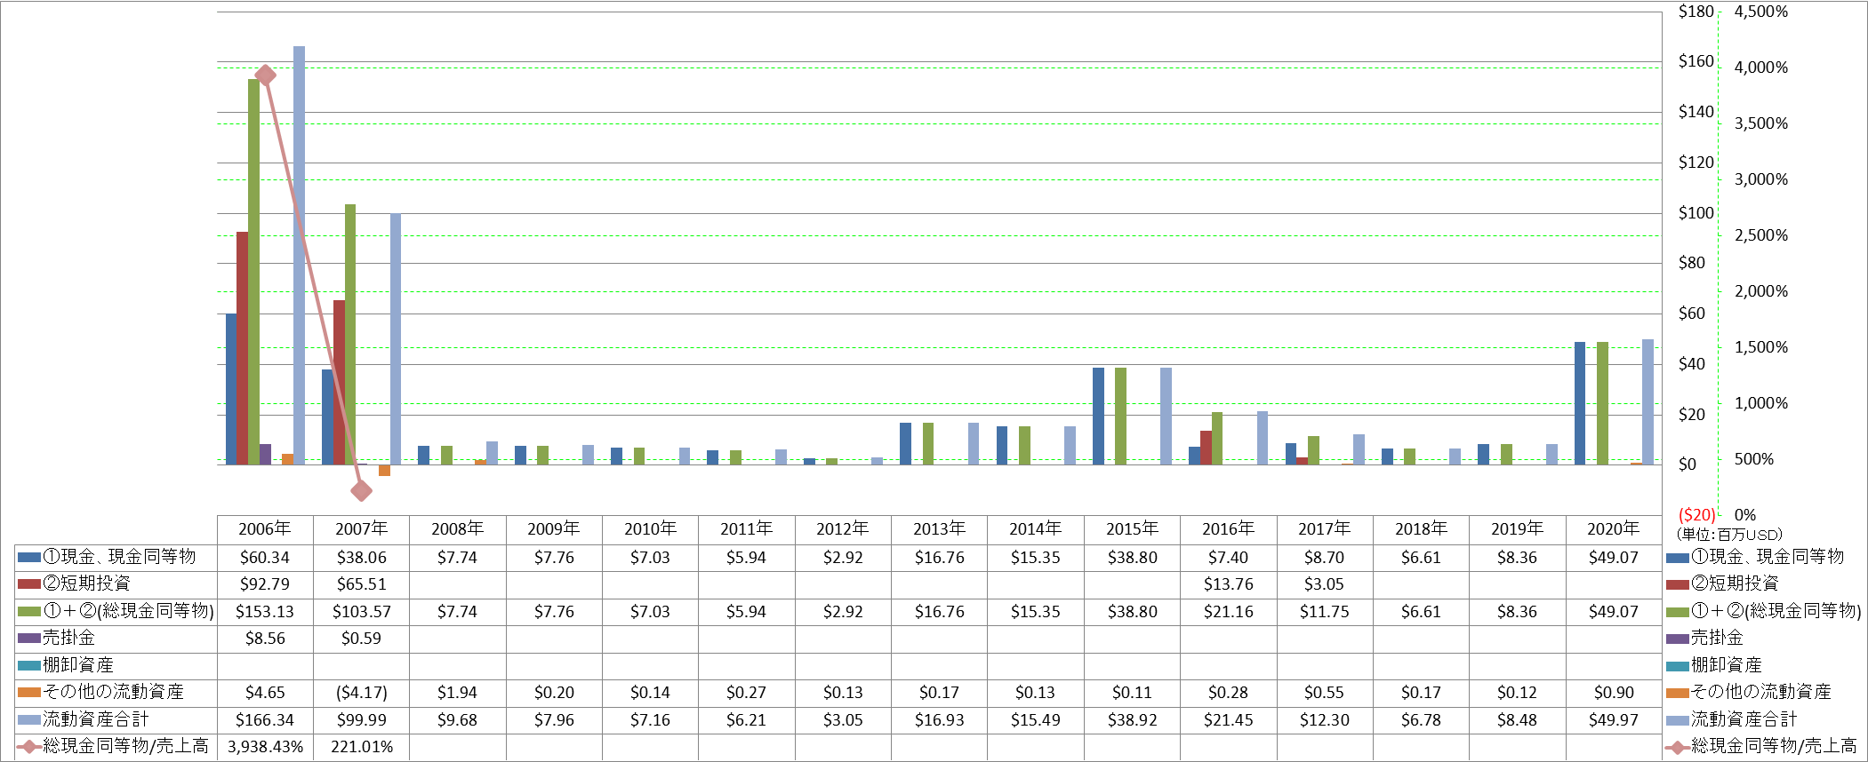The image size is (1868, 762).
Task: Click the $180 primary axis label
Action: pyautogui.click(x=1696, y=12)
